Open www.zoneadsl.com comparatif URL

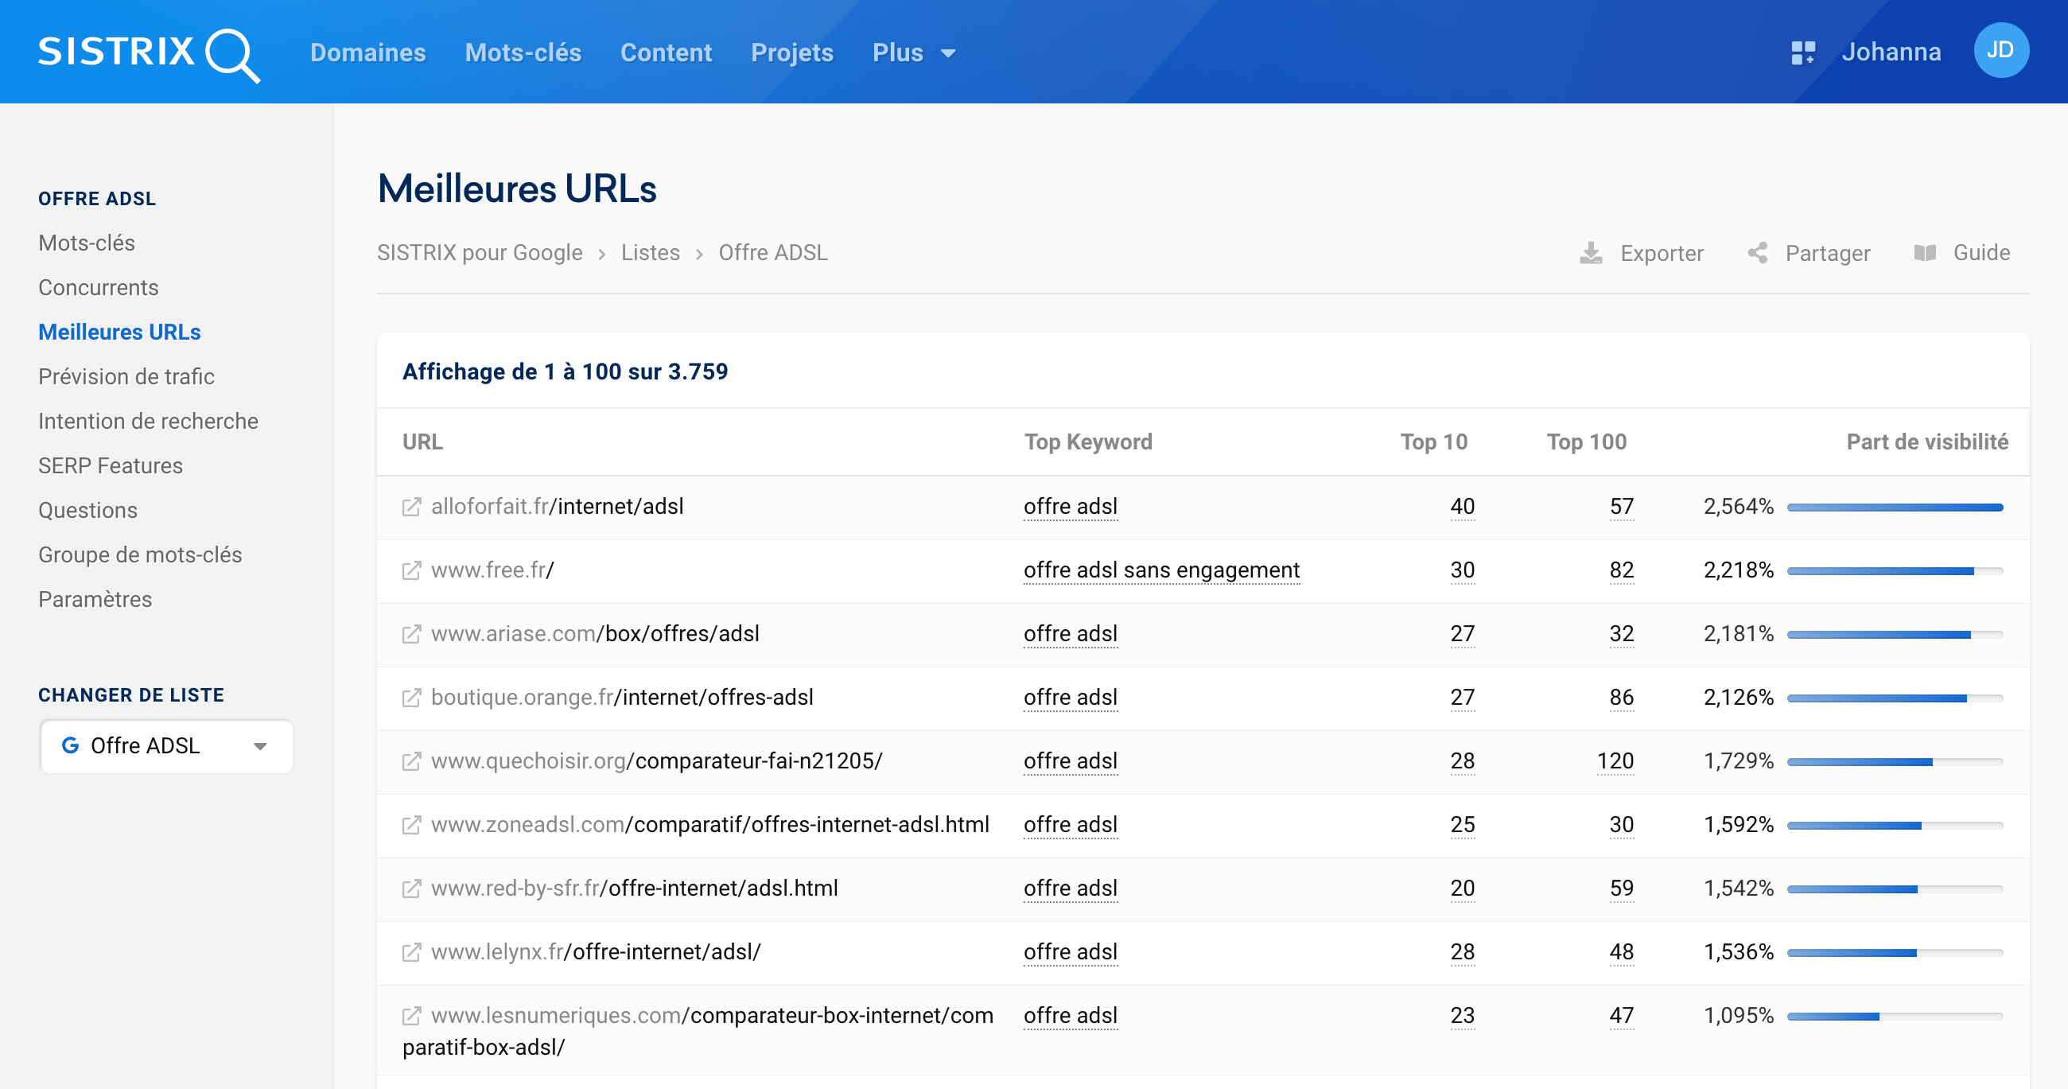point(709,825)
